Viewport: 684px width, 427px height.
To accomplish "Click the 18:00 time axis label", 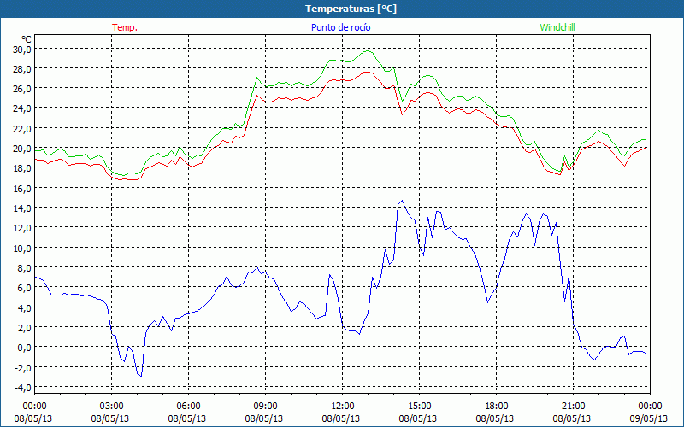I will 497,407.
